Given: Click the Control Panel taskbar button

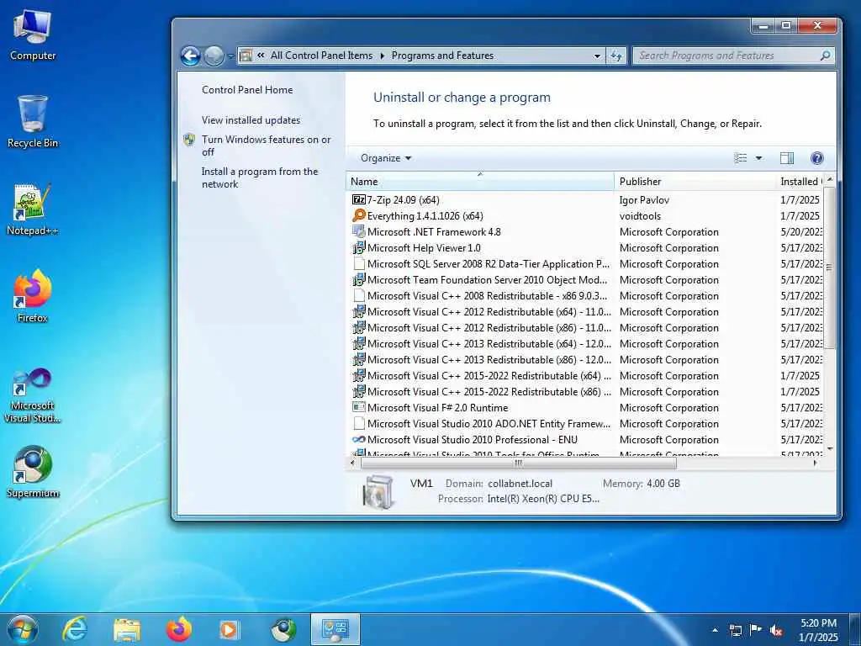Looking at the screenshot, I should click(335, 629).
